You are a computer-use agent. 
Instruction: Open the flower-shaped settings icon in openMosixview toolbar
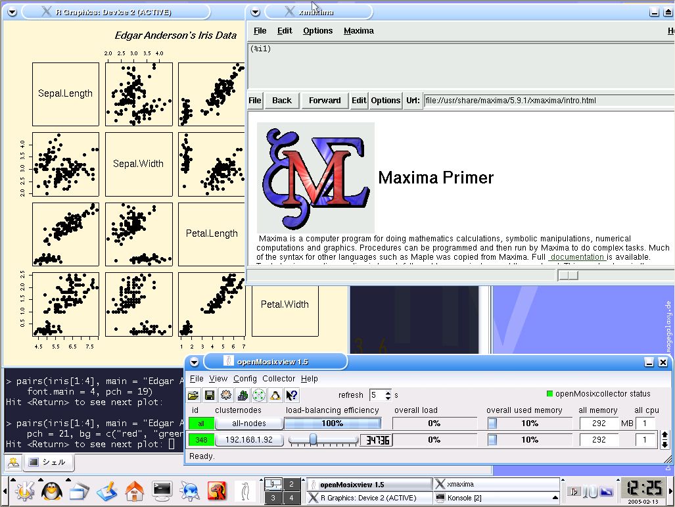click(x=226, y=395)
